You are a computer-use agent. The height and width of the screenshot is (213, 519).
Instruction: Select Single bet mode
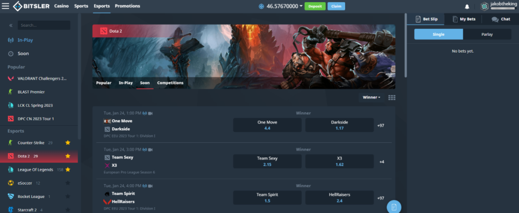click(438, 34)
